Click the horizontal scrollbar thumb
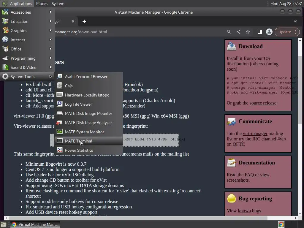Screen dimensions: 304x228 138,218
